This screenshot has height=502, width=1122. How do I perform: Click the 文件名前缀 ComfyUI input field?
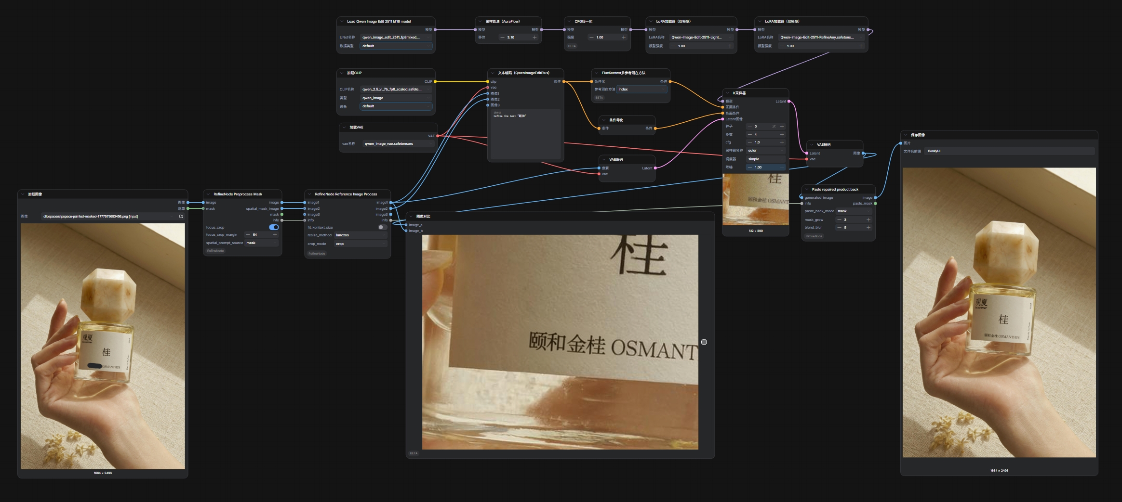1010,151
